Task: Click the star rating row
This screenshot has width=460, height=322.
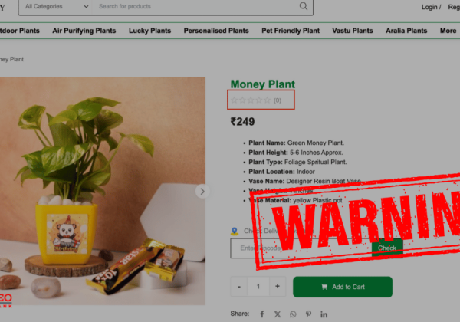Action: tap(261, 100)
